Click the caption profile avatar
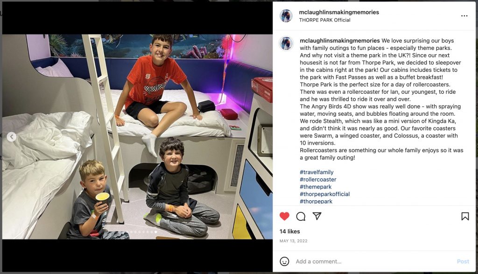Viewport: 478px width, 274px height. pyautogui.click(x=286, y=43)
